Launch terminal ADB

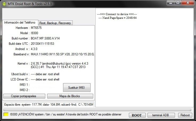pos(161,115)
